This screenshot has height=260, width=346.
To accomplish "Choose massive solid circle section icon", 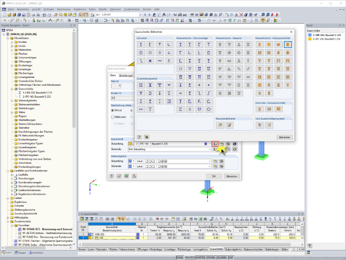I will tap(229, 52).
